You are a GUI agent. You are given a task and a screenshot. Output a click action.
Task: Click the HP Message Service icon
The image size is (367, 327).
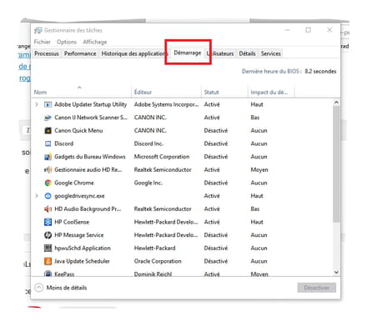[48, 235]
